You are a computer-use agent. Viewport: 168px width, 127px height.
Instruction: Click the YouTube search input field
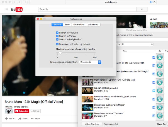point(87,9)
